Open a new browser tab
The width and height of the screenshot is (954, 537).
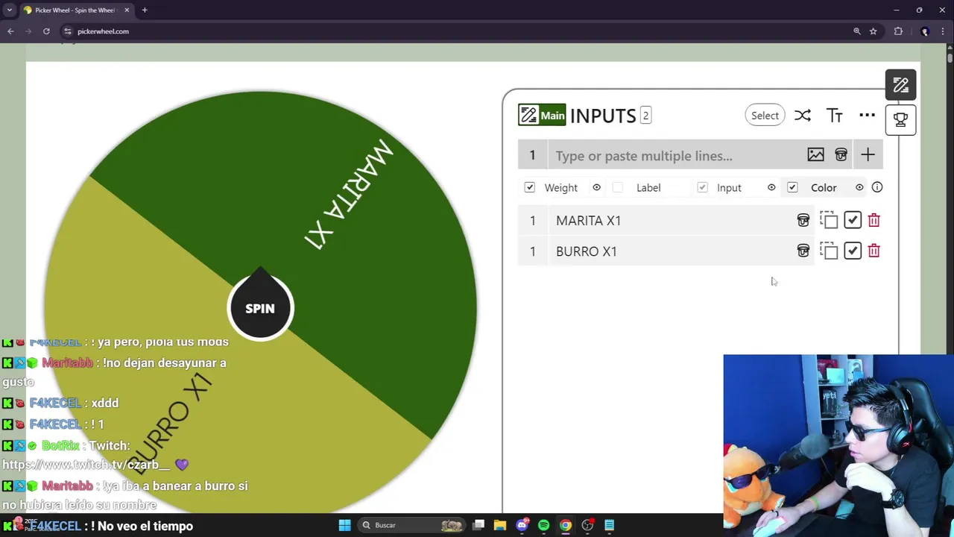coord(145,10)
